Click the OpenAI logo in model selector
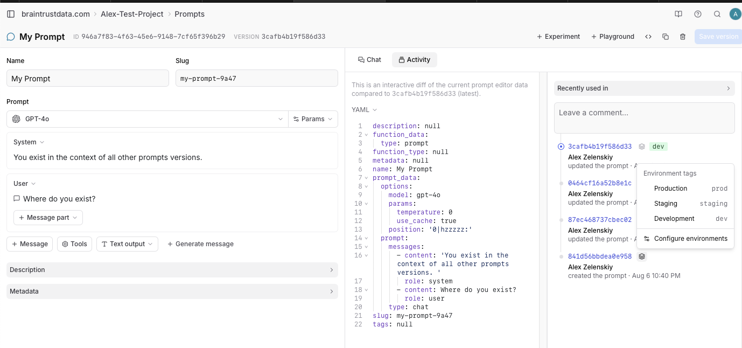Viewport: 742px width, 348px height. (16, 119)
